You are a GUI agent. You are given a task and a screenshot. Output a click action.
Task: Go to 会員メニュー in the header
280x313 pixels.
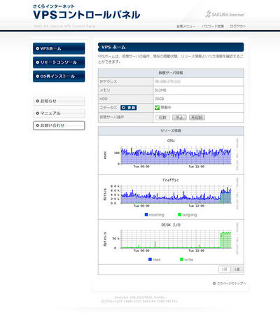185,27
